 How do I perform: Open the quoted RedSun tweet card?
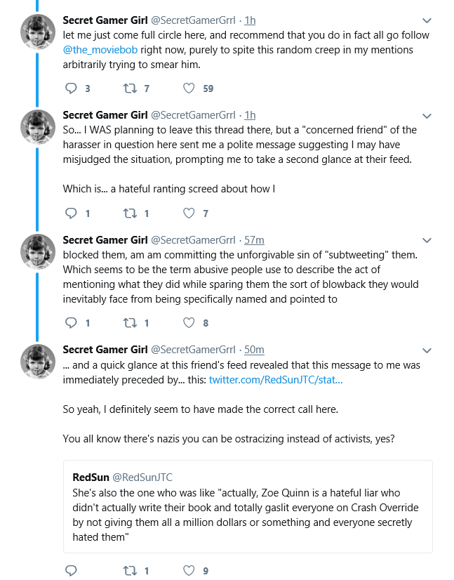248,507
